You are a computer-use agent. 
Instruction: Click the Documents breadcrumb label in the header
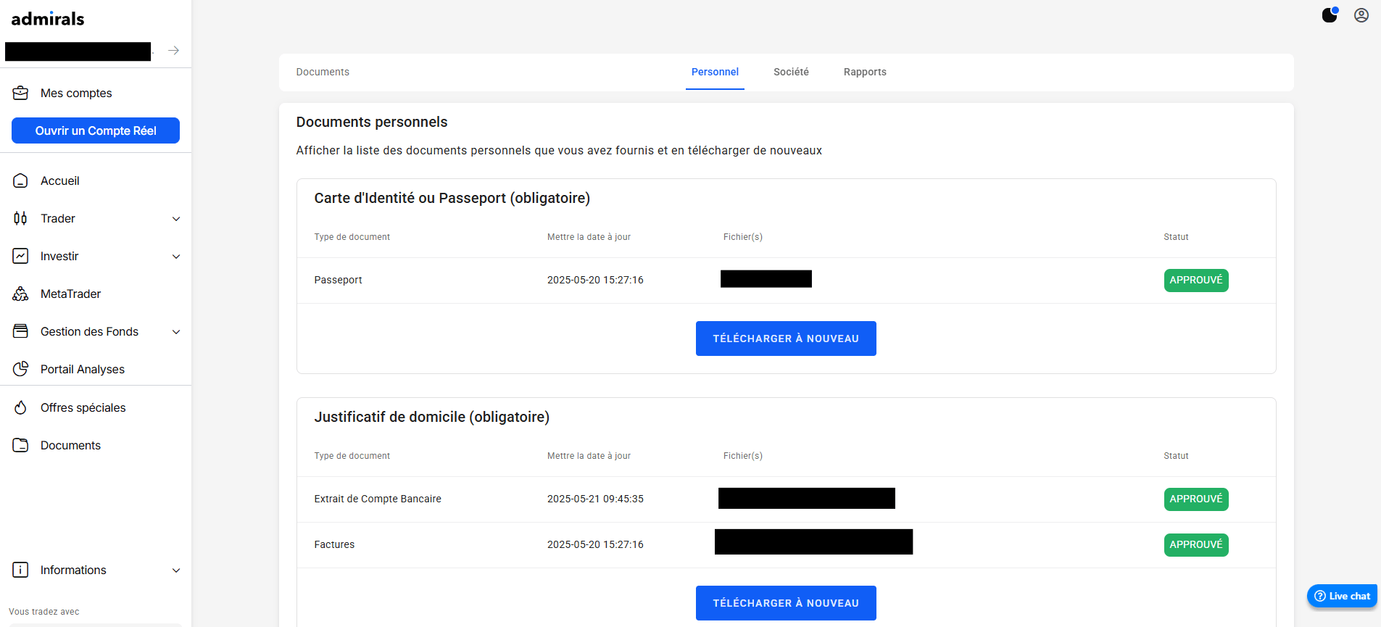coord(323,72)
